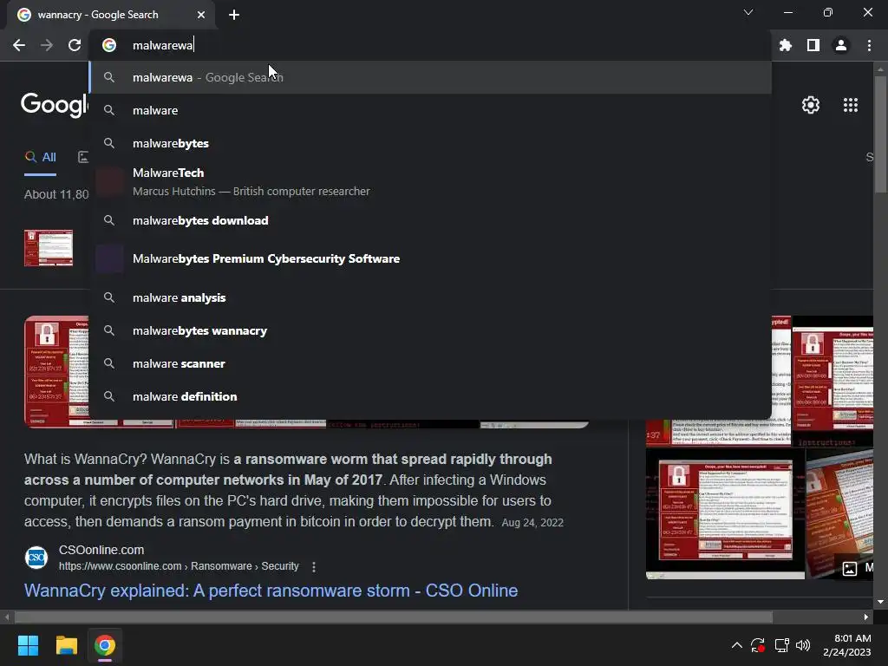This screenshot has height=666, width=888.
Task: Reload the page with the refresh icon
Action: click(75, 45)
